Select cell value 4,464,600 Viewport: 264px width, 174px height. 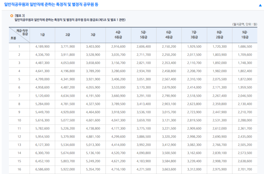coord(93,112)
